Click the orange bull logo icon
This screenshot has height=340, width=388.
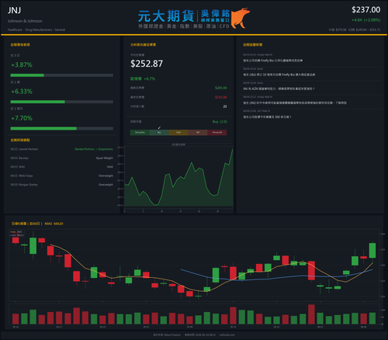pos(241,18)
